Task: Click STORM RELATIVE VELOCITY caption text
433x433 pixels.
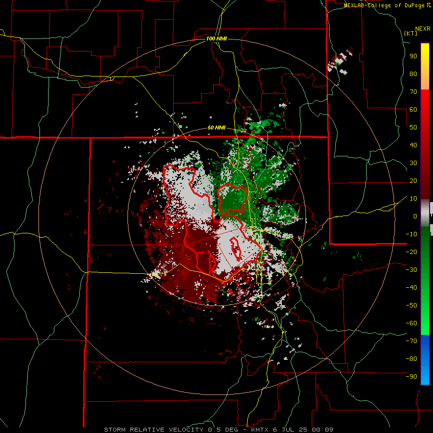Action: (x=153, y=430)
